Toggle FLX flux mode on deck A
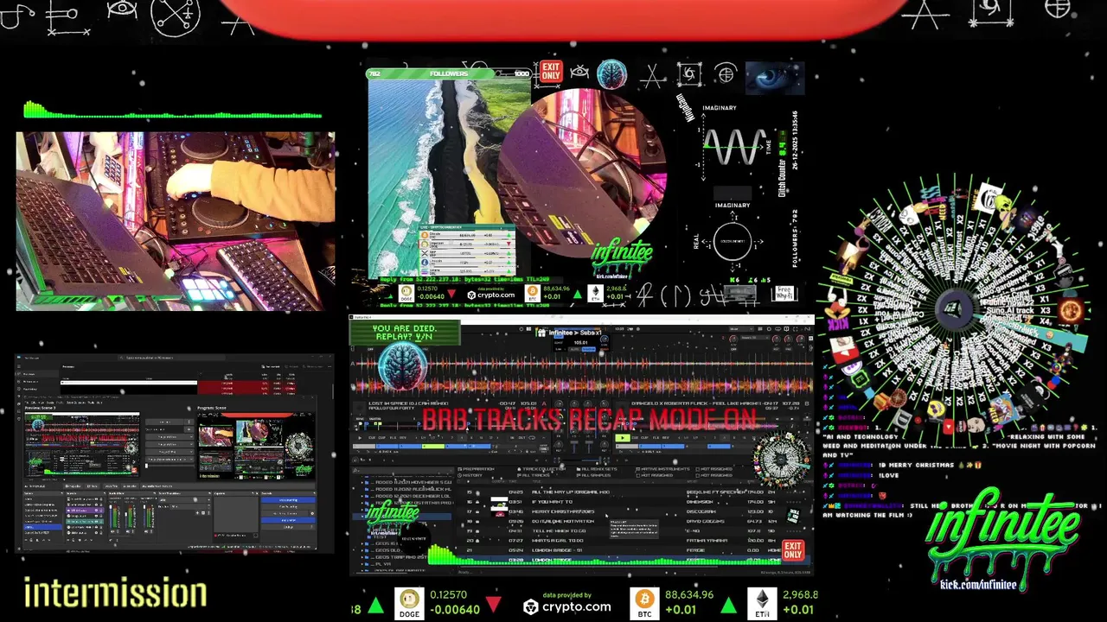 pos(393,438)
